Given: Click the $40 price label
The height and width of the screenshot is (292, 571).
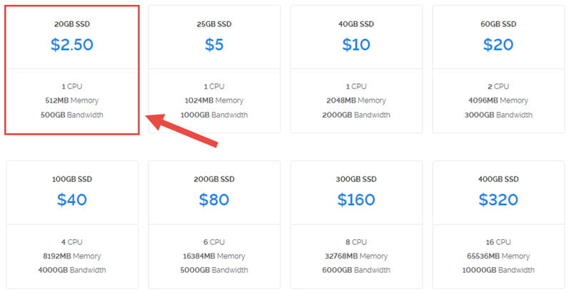Looking at the screenshot, I should pyautogui.click(x=72, y=199).
